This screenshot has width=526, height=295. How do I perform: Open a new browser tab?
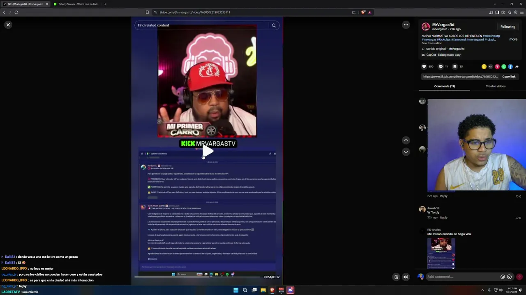pyautogui.click(x=105, y=4)
